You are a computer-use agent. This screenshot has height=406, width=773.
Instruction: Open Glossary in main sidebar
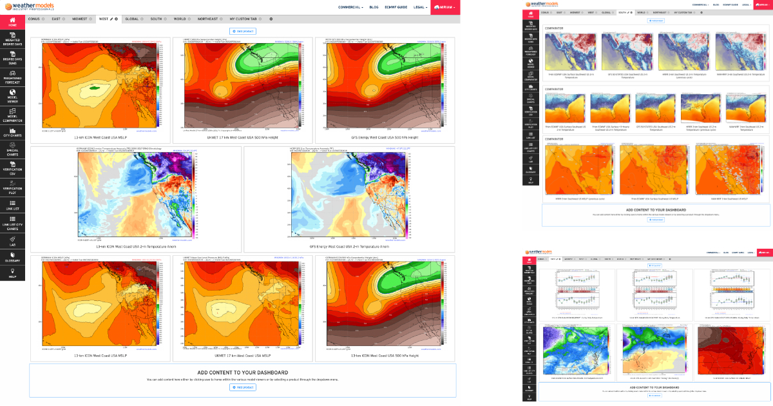click(x=12, y=256)
